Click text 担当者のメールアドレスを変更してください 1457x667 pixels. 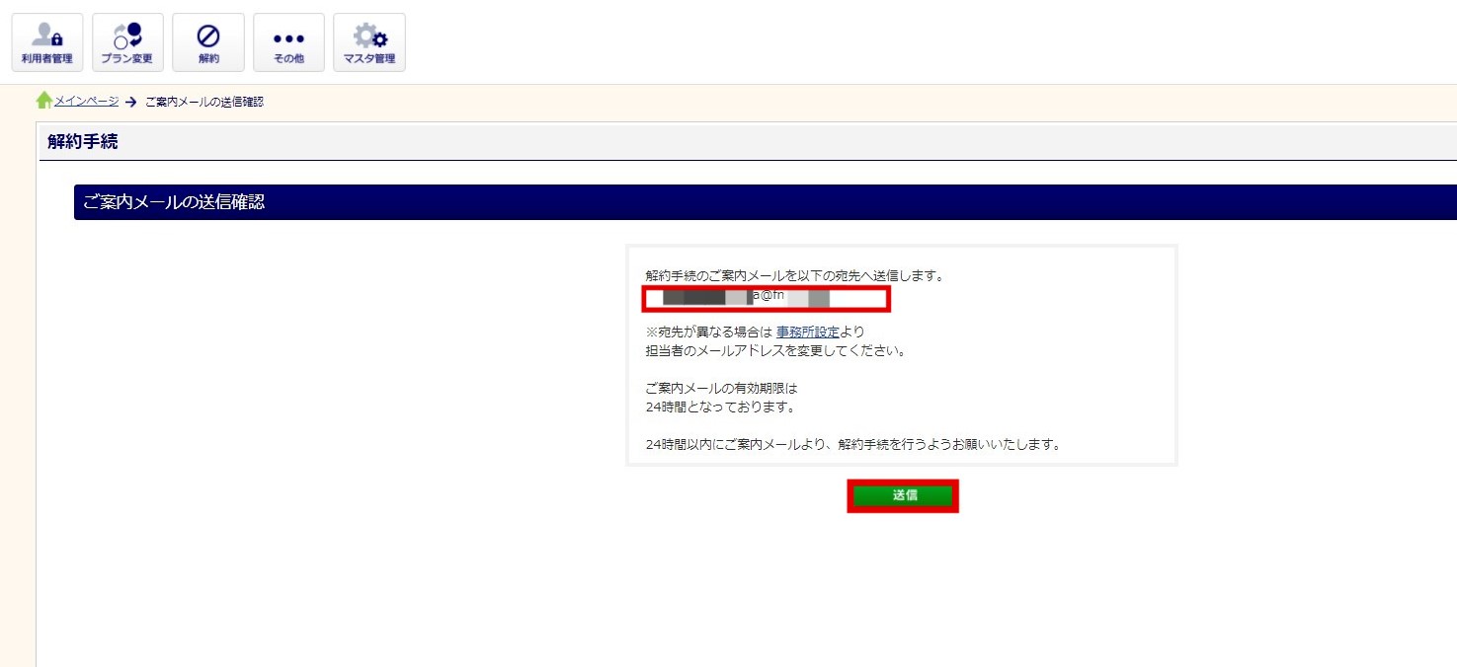(775, 350)
